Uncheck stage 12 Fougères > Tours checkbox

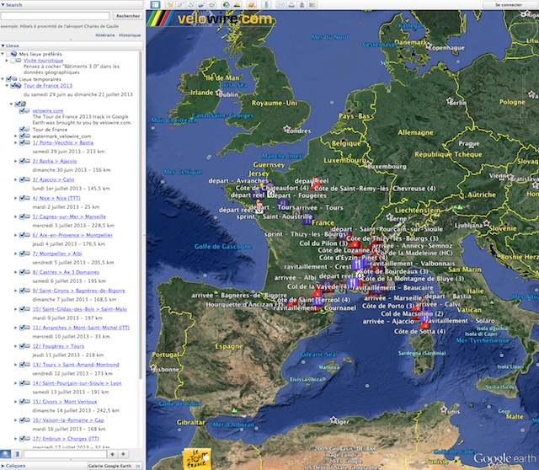(x=22, y=346)
